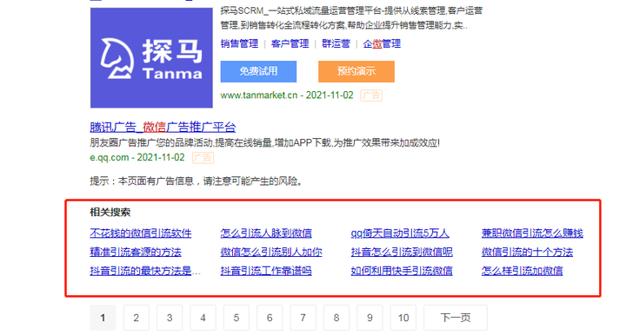Image resolution: width=626 pixels, height=335 pixels.
Task: Open the 销售管理 link
Action: coord(240,43)
